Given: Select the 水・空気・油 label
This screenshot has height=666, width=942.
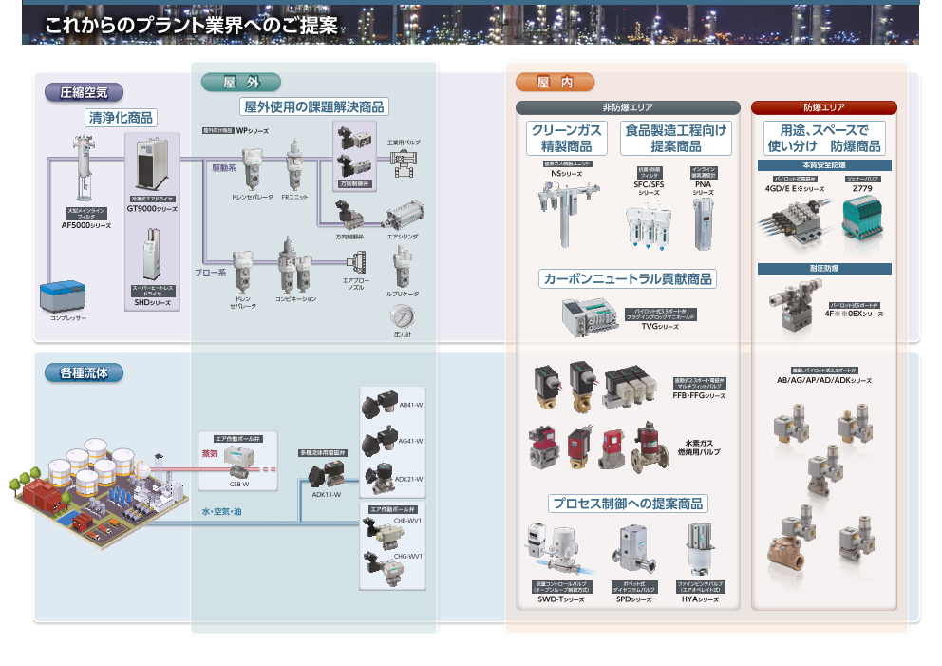Looking at the screenshot, I should pos(221,511).
